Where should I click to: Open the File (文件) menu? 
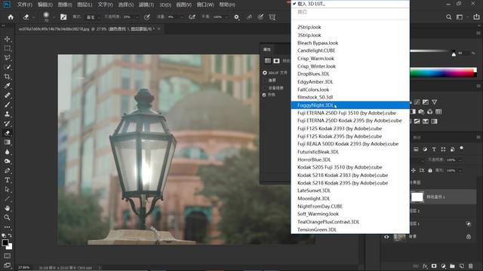[x=24, y=5]
